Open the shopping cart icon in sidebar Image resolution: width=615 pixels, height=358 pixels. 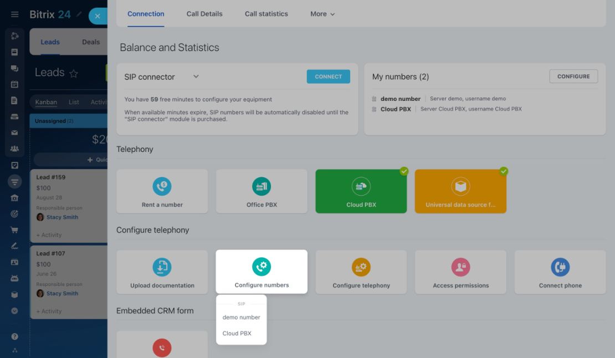pyautogui.click(x=14, y=230)
